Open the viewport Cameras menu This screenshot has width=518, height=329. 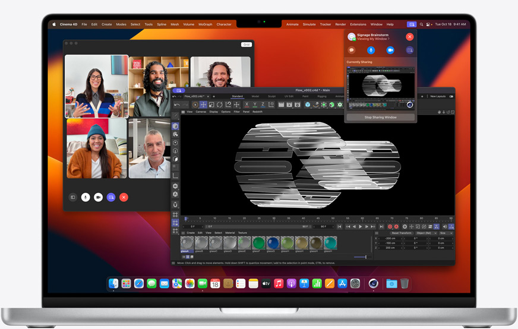click(201, 112)
